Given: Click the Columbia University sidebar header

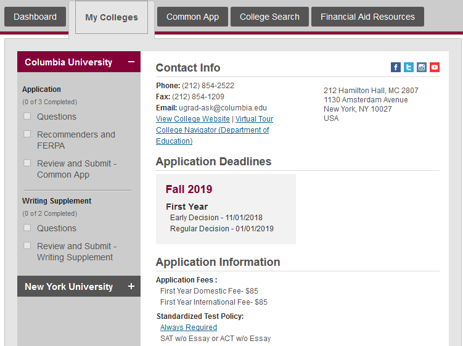Looking at the screenshot, I should click(x=79, y=62).
